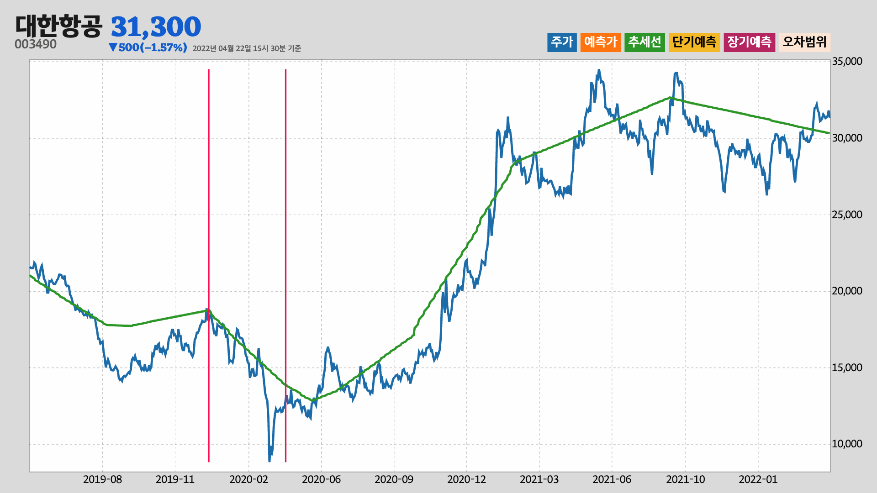Screen dimensions: 877x493
Task: Click the first red vertical marker line
Action: pyautogui.click(x=209, y=266)
